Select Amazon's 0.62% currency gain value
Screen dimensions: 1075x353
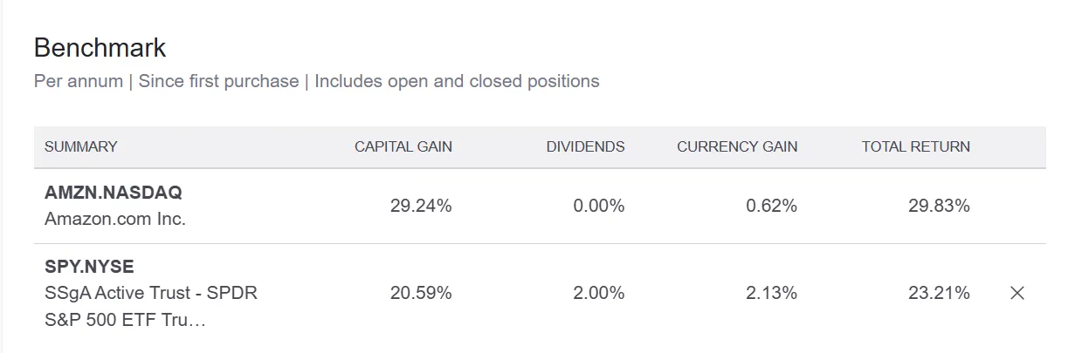(771, 206)
